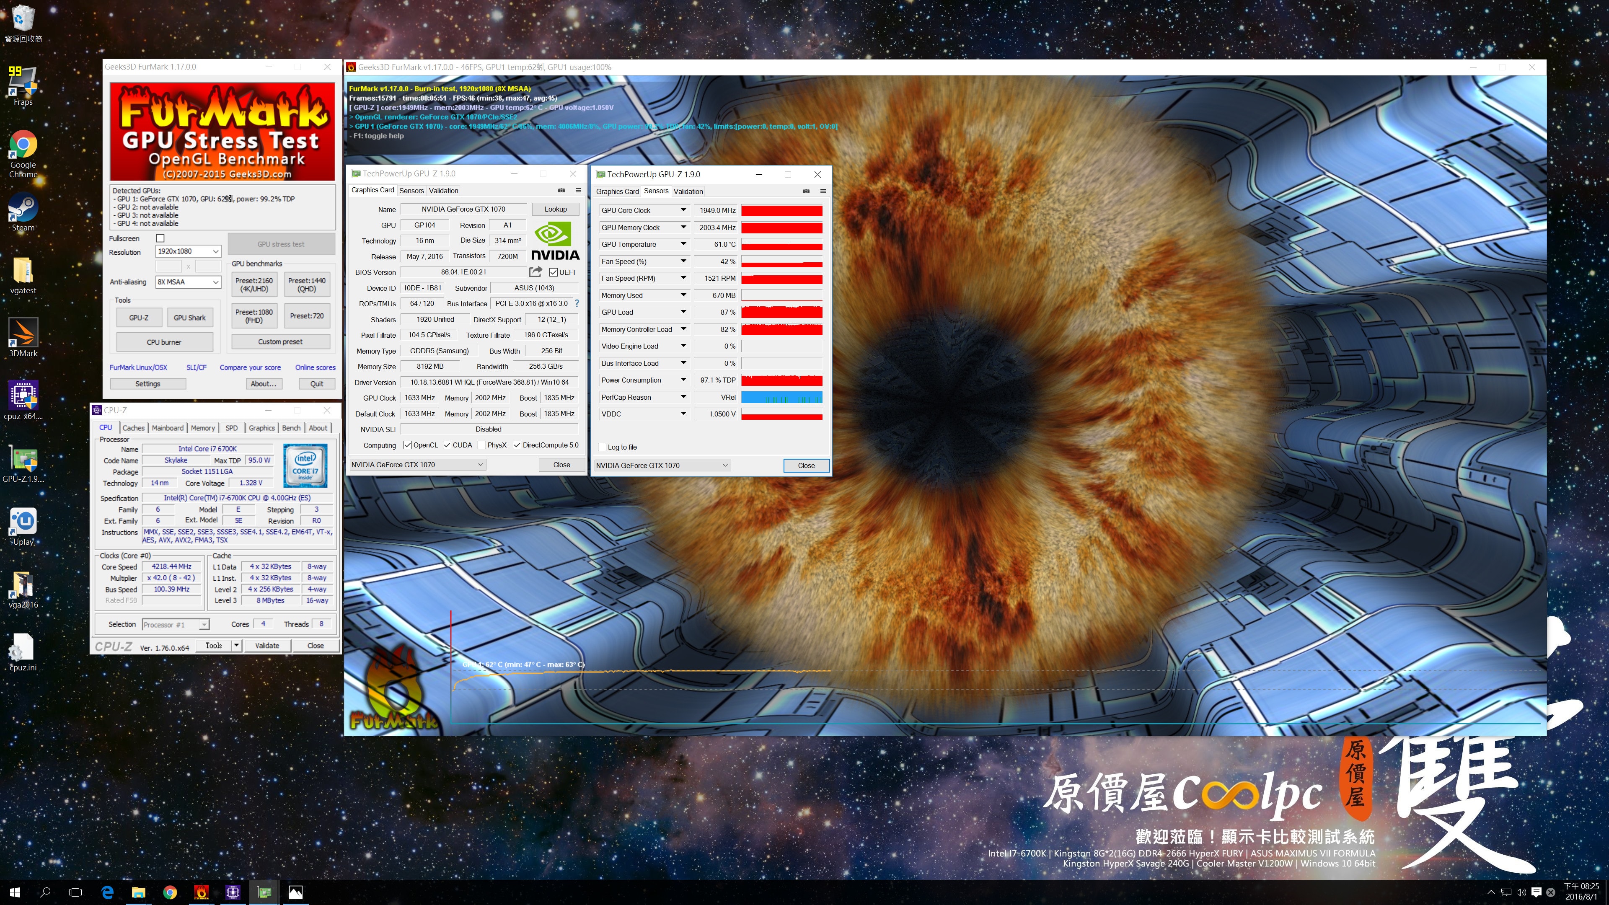
Task: Click the Windows Start button
Action: (x=15, y=892)
